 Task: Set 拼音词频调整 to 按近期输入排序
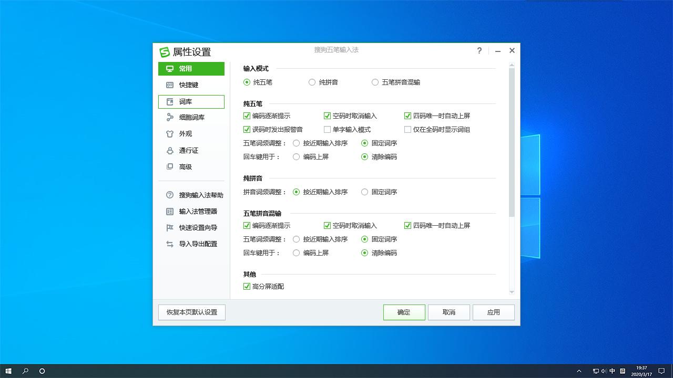pos(296,192)
